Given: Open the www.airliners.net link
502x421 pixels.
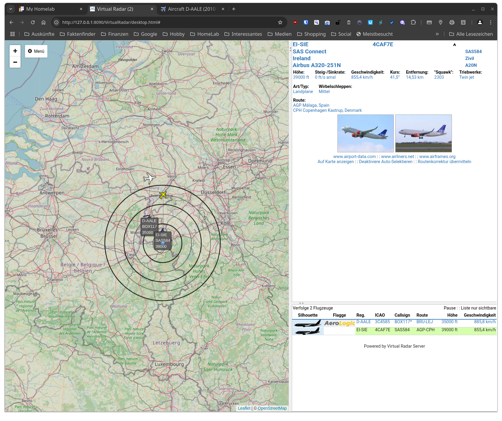Looking at the screenshot, I should click(x=397, y=157).
